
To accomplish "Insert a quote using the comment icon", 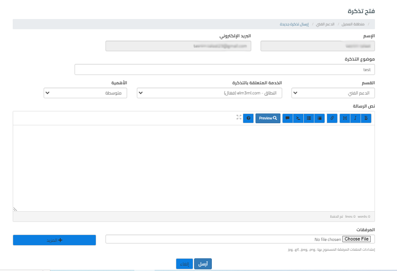I will [x=288, y=119].
